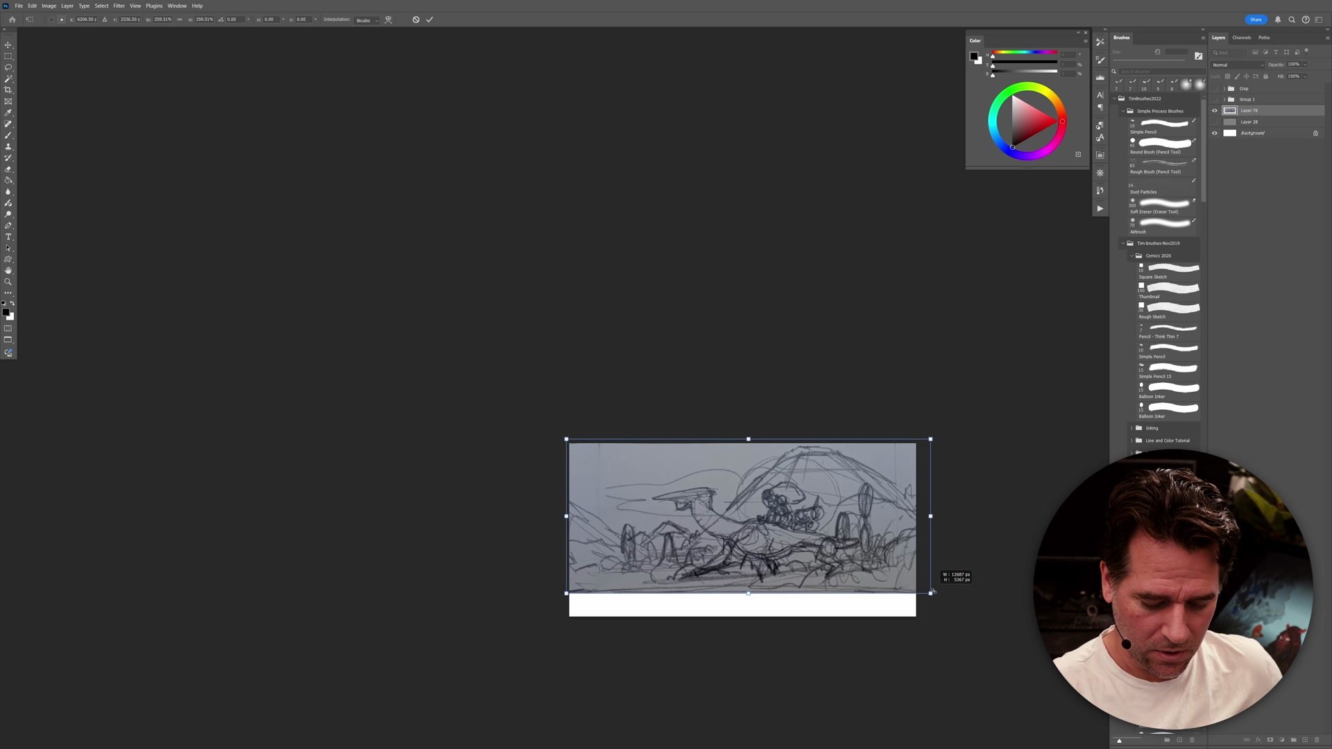The height and width of the screenshot is (749, 1332).
Task: Pick a color on the color wheel
Action: [x=1027, y=121]
